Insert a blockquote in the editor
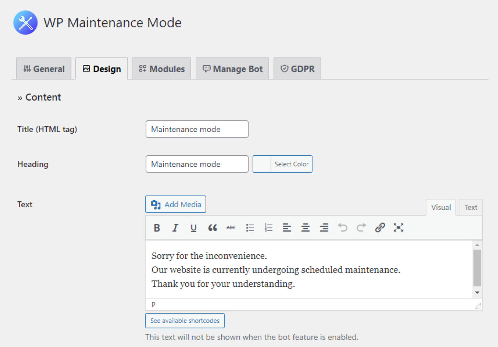 coord(212,228)
